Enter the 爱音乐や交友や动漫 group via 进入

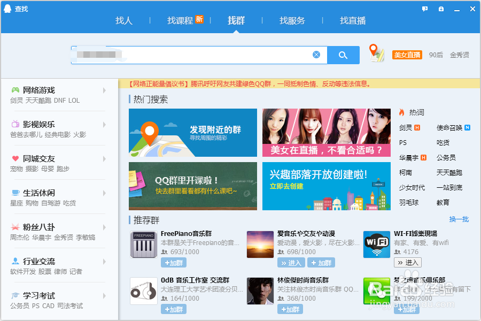pyautogui.click(x=291, y=263)
